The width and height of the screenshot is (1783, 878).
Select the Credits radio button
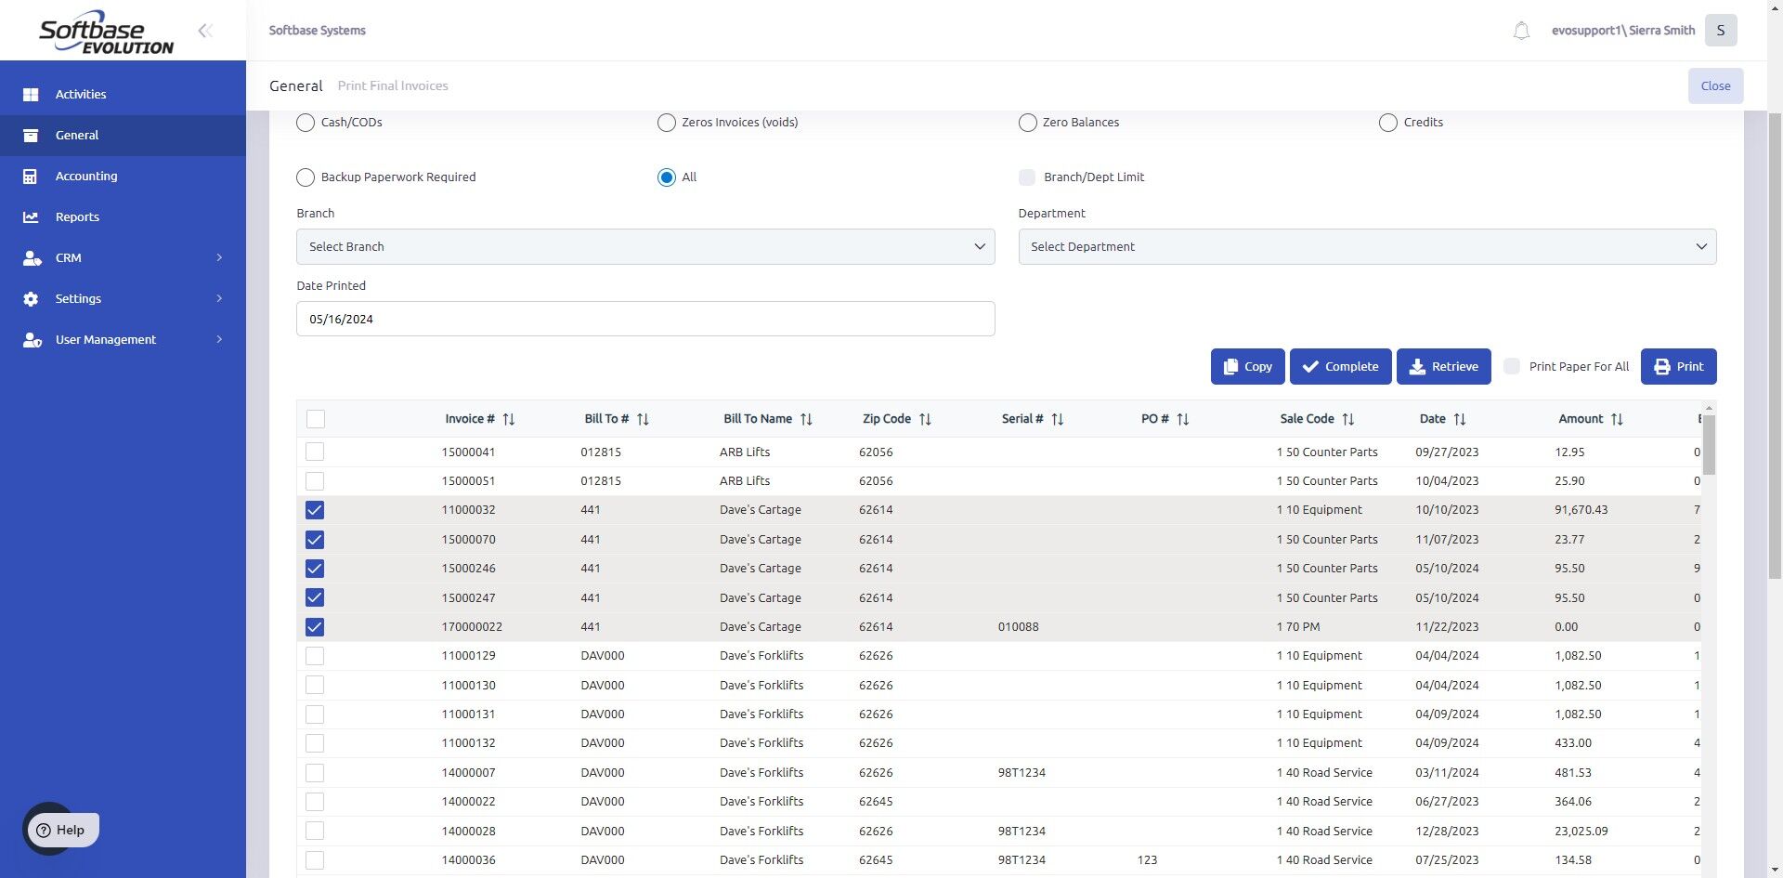pos(1388,122)
